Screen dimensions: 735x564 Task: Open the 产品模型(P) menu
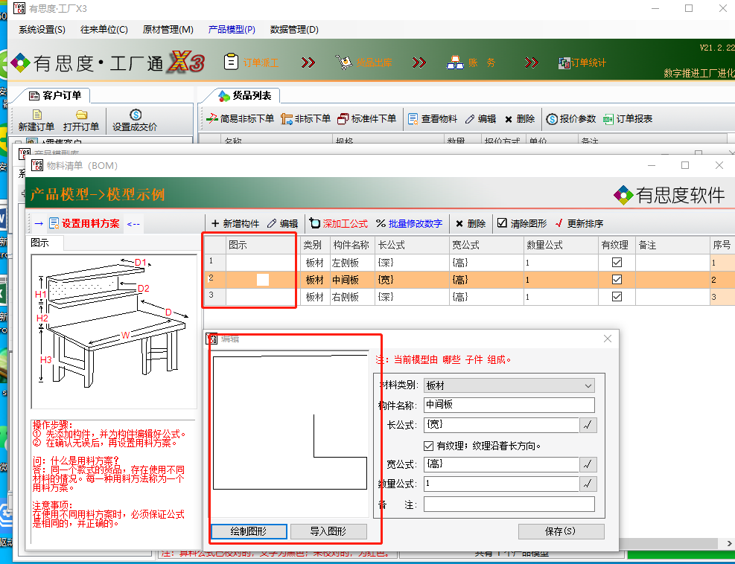pos(232,30)
